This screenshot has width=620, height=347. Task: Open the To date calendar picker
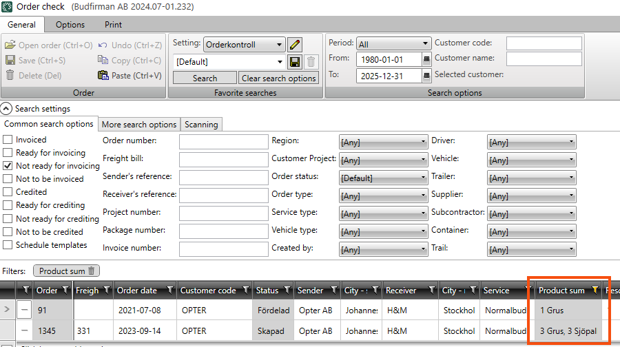pos(426,76)
